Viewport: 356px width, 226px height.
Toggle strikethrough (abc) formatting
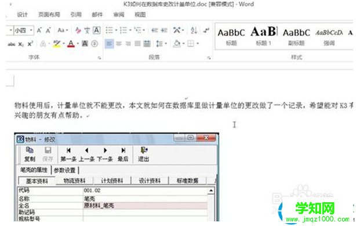[x=12, y=44]
